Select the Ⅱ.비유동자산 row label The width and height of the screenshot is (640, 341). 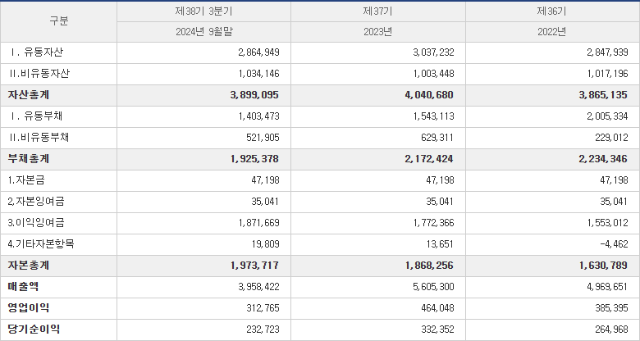[39, 74]
